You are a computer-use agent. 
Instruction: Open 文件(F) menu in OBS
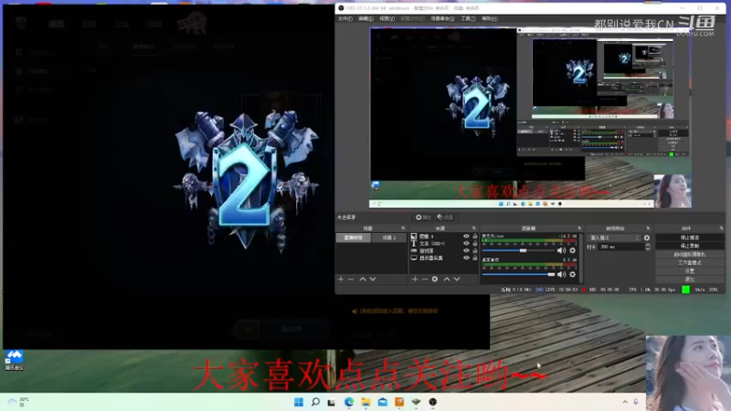(x=345, y=18)
